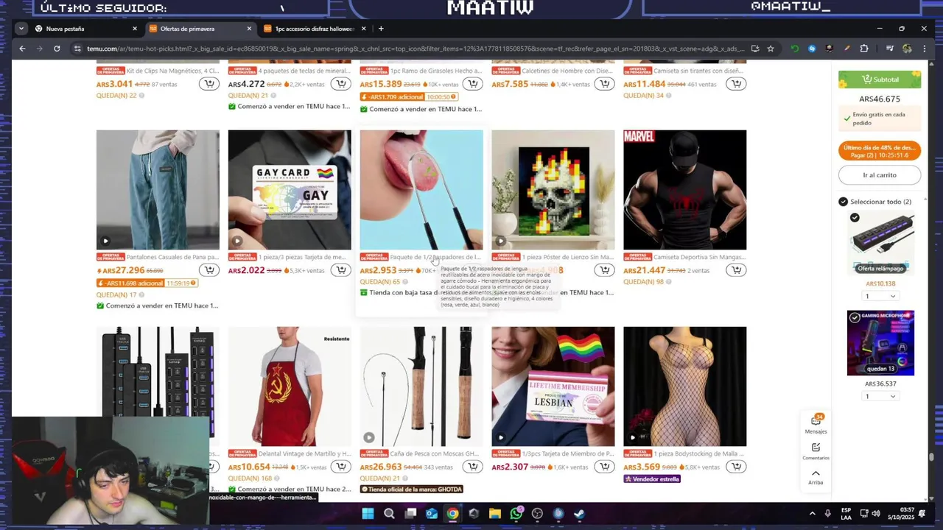Go back to previous page
Image resolution: width=943 pixels, height=530 pixels.
coord(22,49)
